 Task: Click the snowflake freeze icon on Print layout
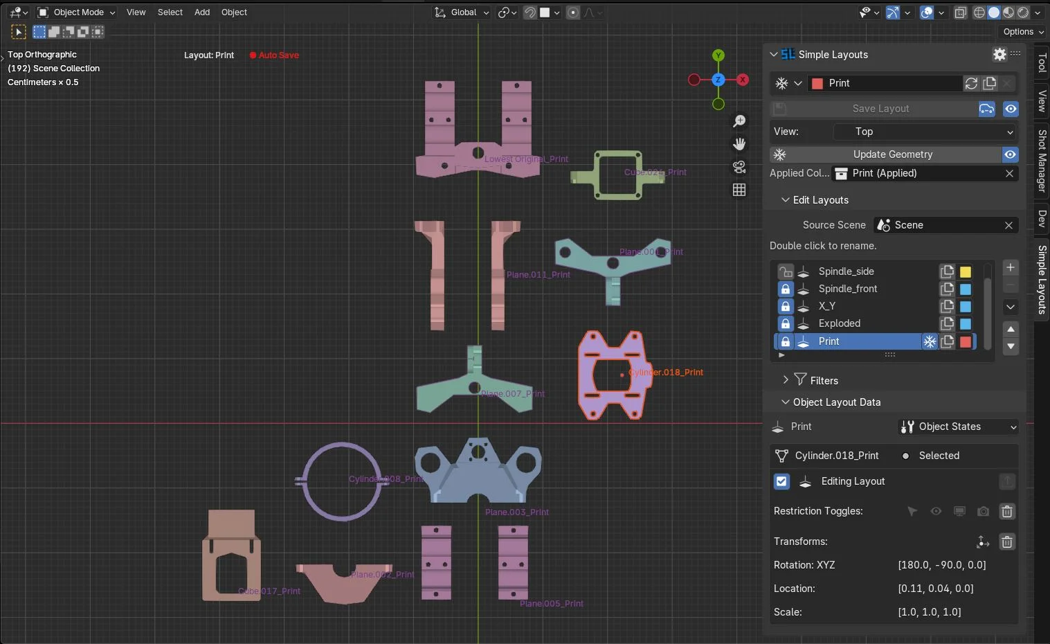(x=930, y=341)
